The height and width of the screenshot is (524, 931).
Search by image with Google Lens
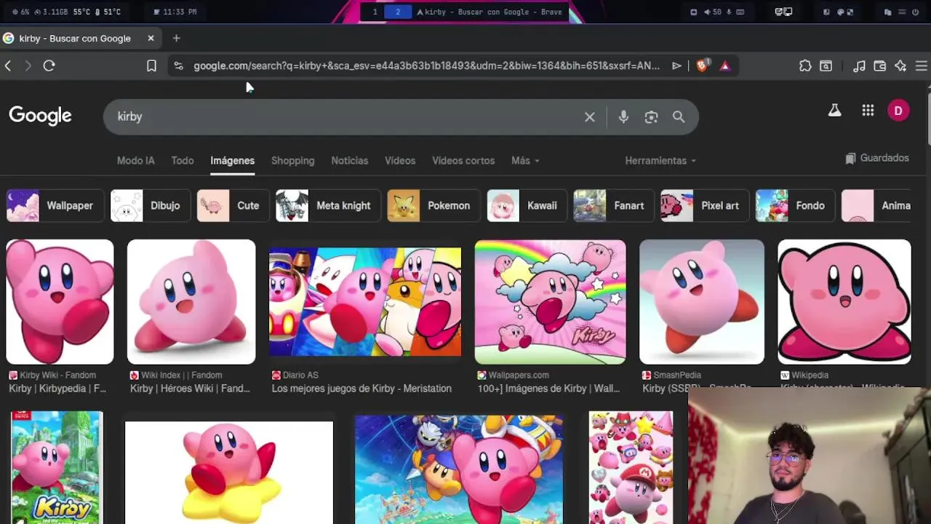pyautogui.click(x=651, y=117)
